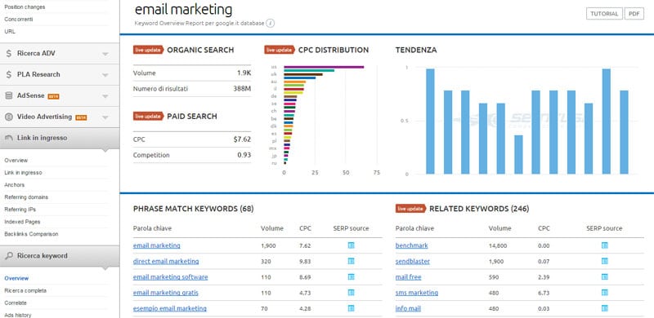This screenshot has height=318, width=654.
Task: Open the benchmark keyword link
Action: point(412,245)
